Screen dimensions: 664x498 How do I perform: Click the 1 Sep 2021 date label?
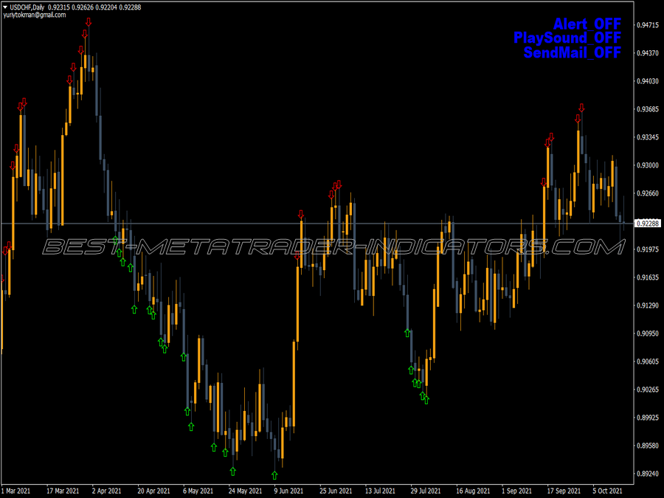(516, 491)
